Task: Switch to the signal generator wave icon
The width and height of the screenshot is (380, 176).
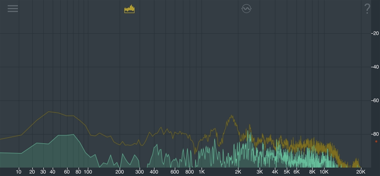Action: click(x=246, y=9)
